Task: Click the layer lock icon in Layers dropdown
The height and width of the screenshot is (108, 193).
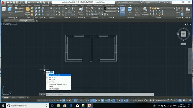Action: [x=155, y=8]
